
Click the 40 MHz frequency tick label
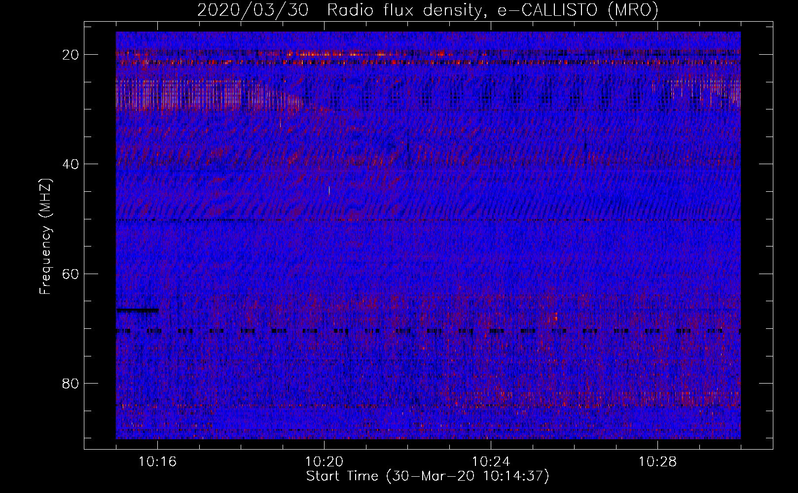[x=71, y=164]
